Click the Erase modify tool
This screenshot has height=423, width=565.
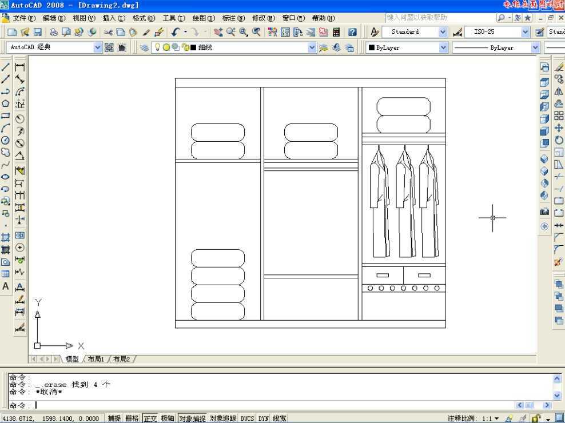[x=559, y=67]
